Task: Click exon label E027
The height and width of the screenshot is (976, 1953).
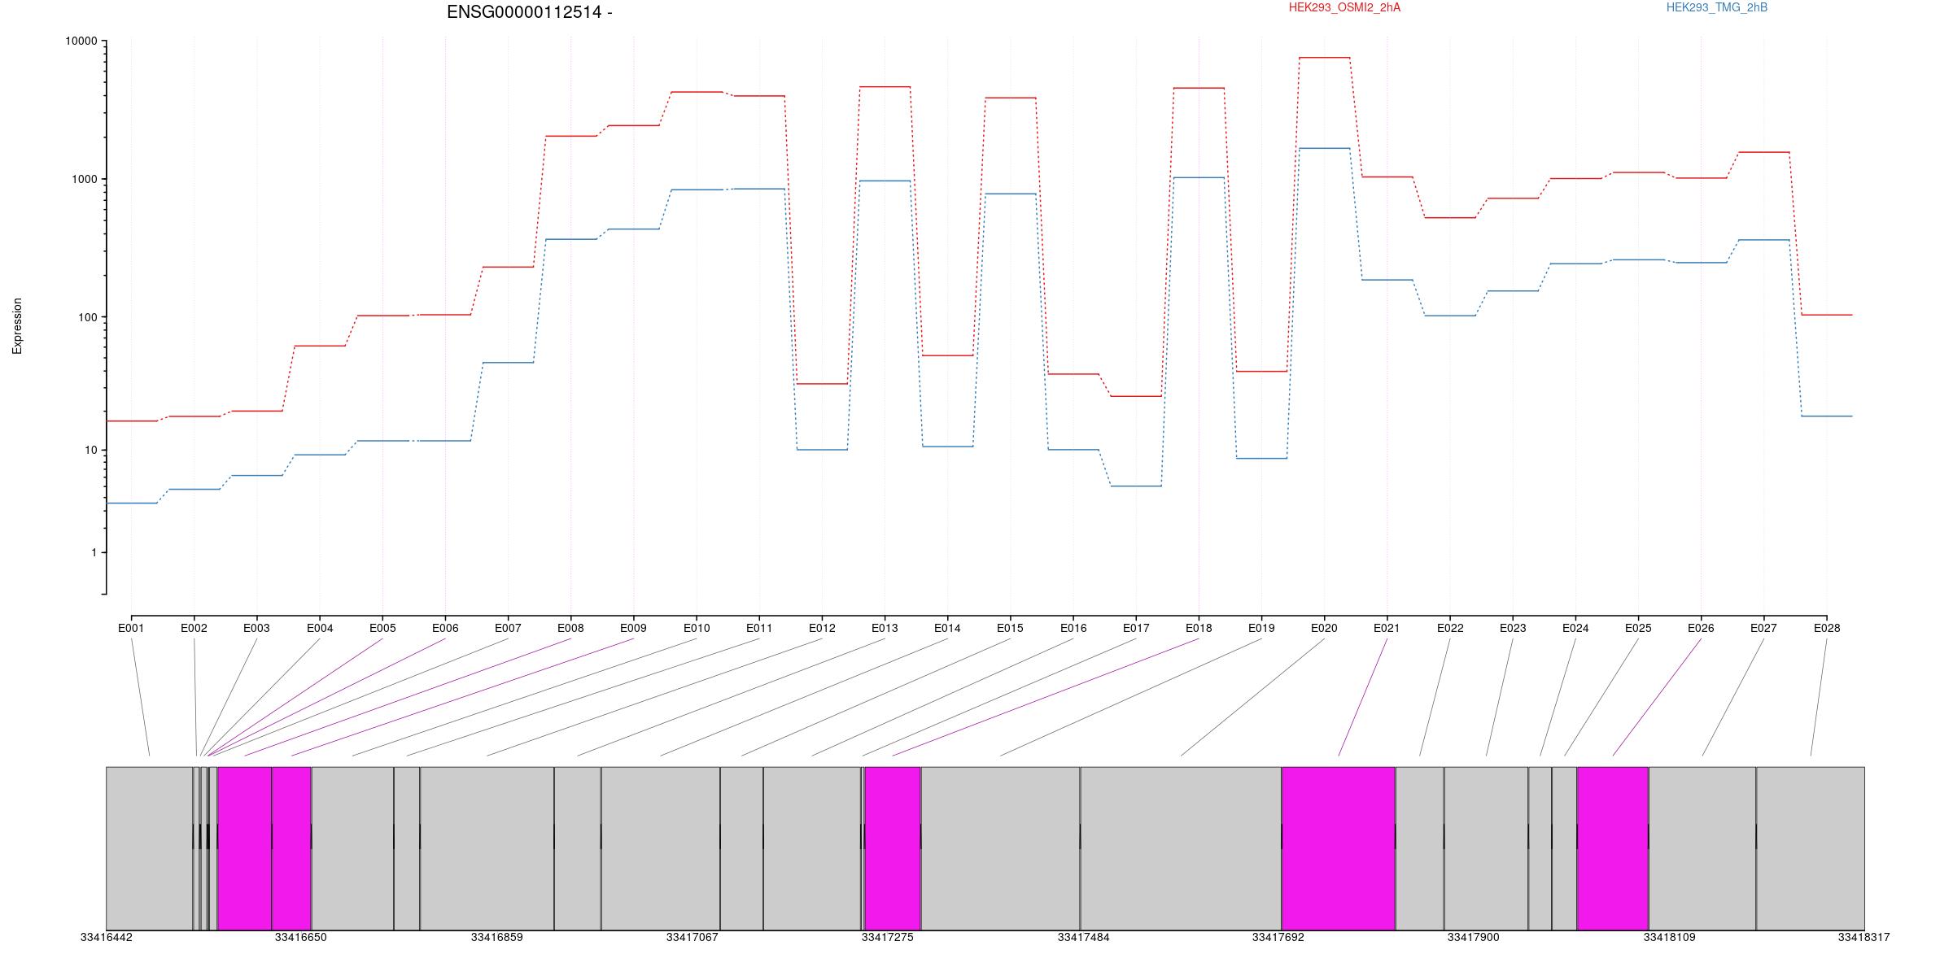Action: (1763, 628)
